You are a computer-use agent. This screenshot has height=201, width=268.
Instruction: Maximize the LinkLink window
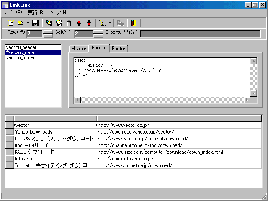(255, 5)
